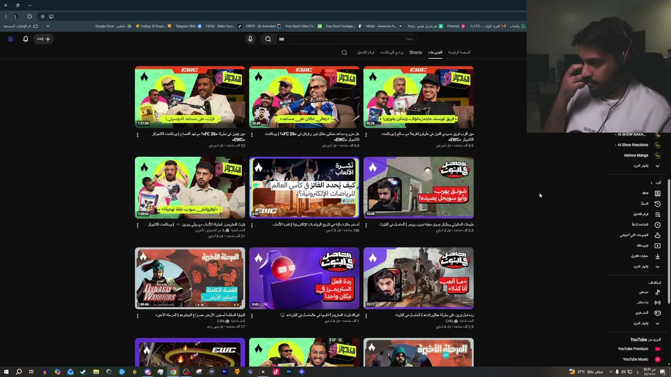Screen dimensions: 671x377
Task: Open the WhatsApp (واتساب) bookmark
Action: pos(517,26)
